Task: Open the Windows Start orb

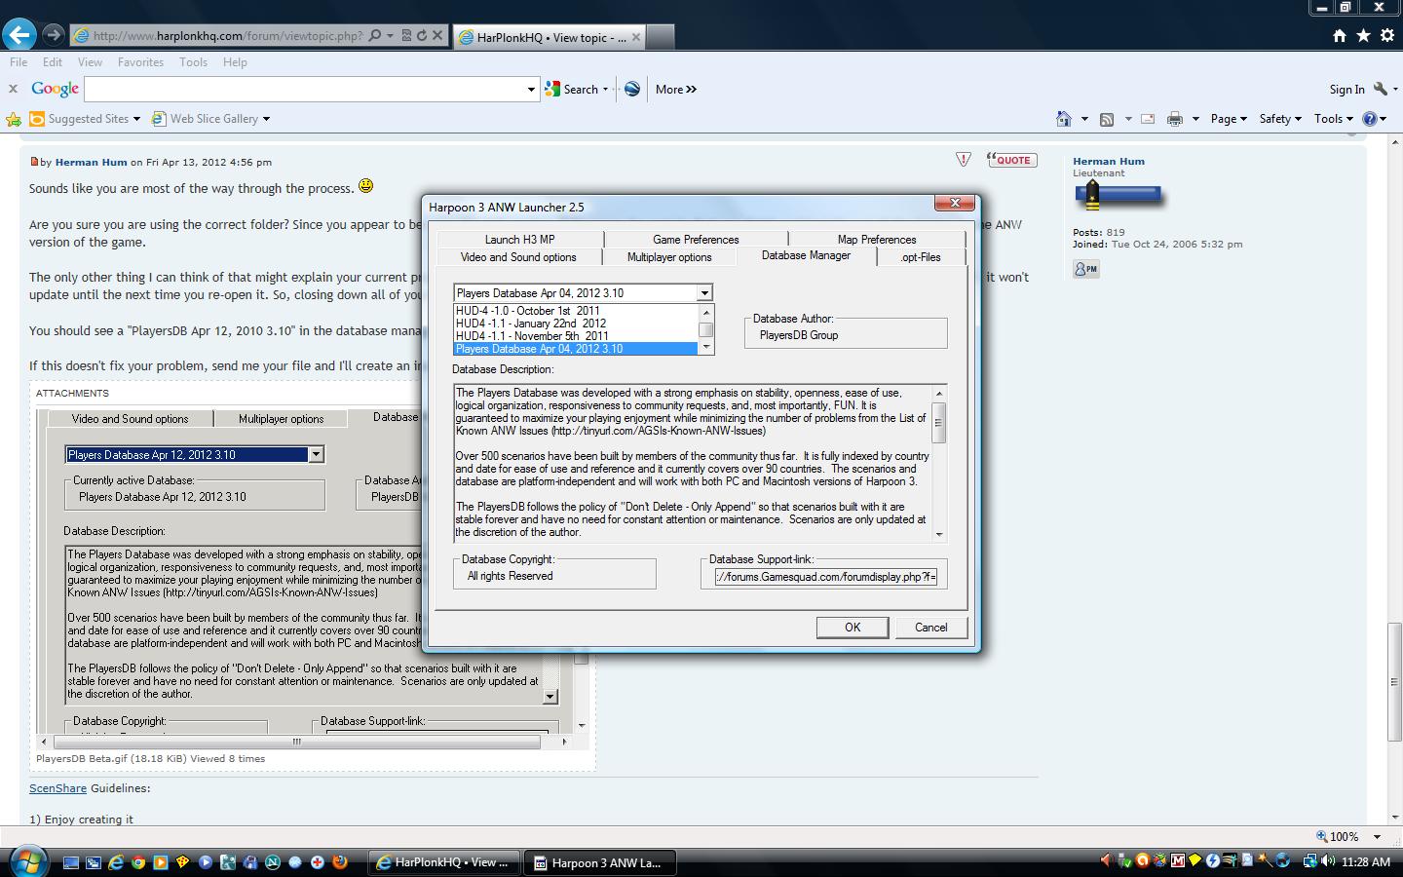Action: click(26, 861)
